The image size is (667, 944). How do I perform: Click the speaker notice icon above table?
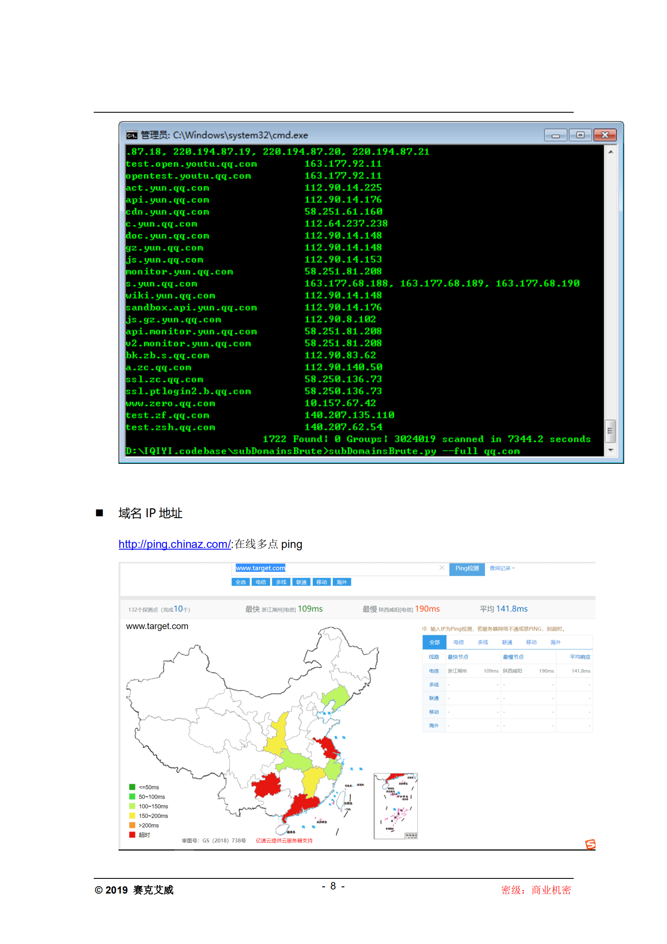point(424,629)
